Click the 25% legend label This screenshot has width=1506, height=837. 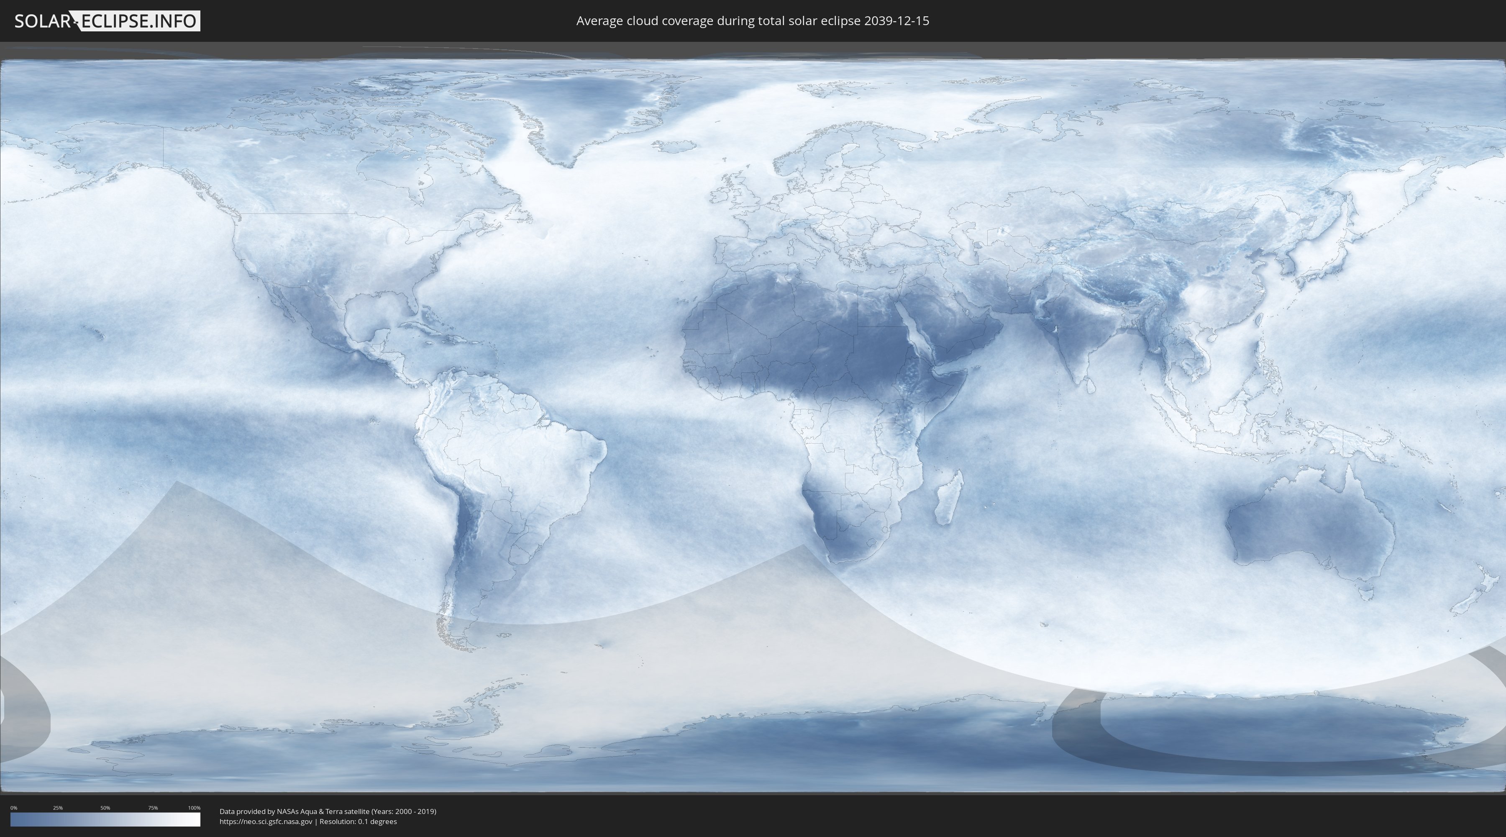pyautogui.click(x=58, y=808)
